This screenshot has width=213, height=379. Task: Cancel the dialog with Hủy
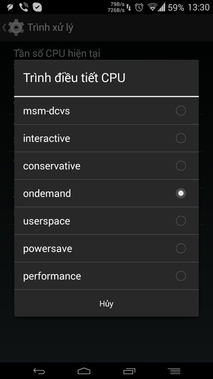click(106, 303)
